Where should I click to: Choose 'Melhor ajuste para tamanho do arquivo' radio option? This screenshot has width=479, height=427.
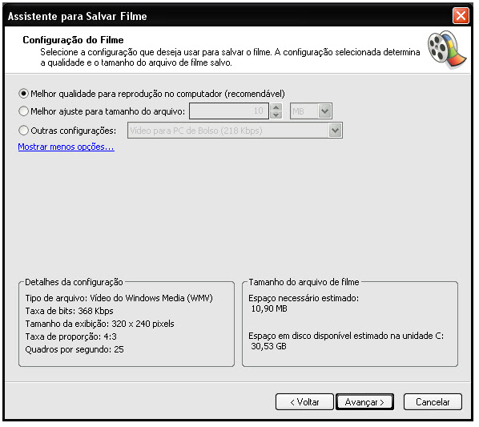pyautogui.click(x=23, y=111)
